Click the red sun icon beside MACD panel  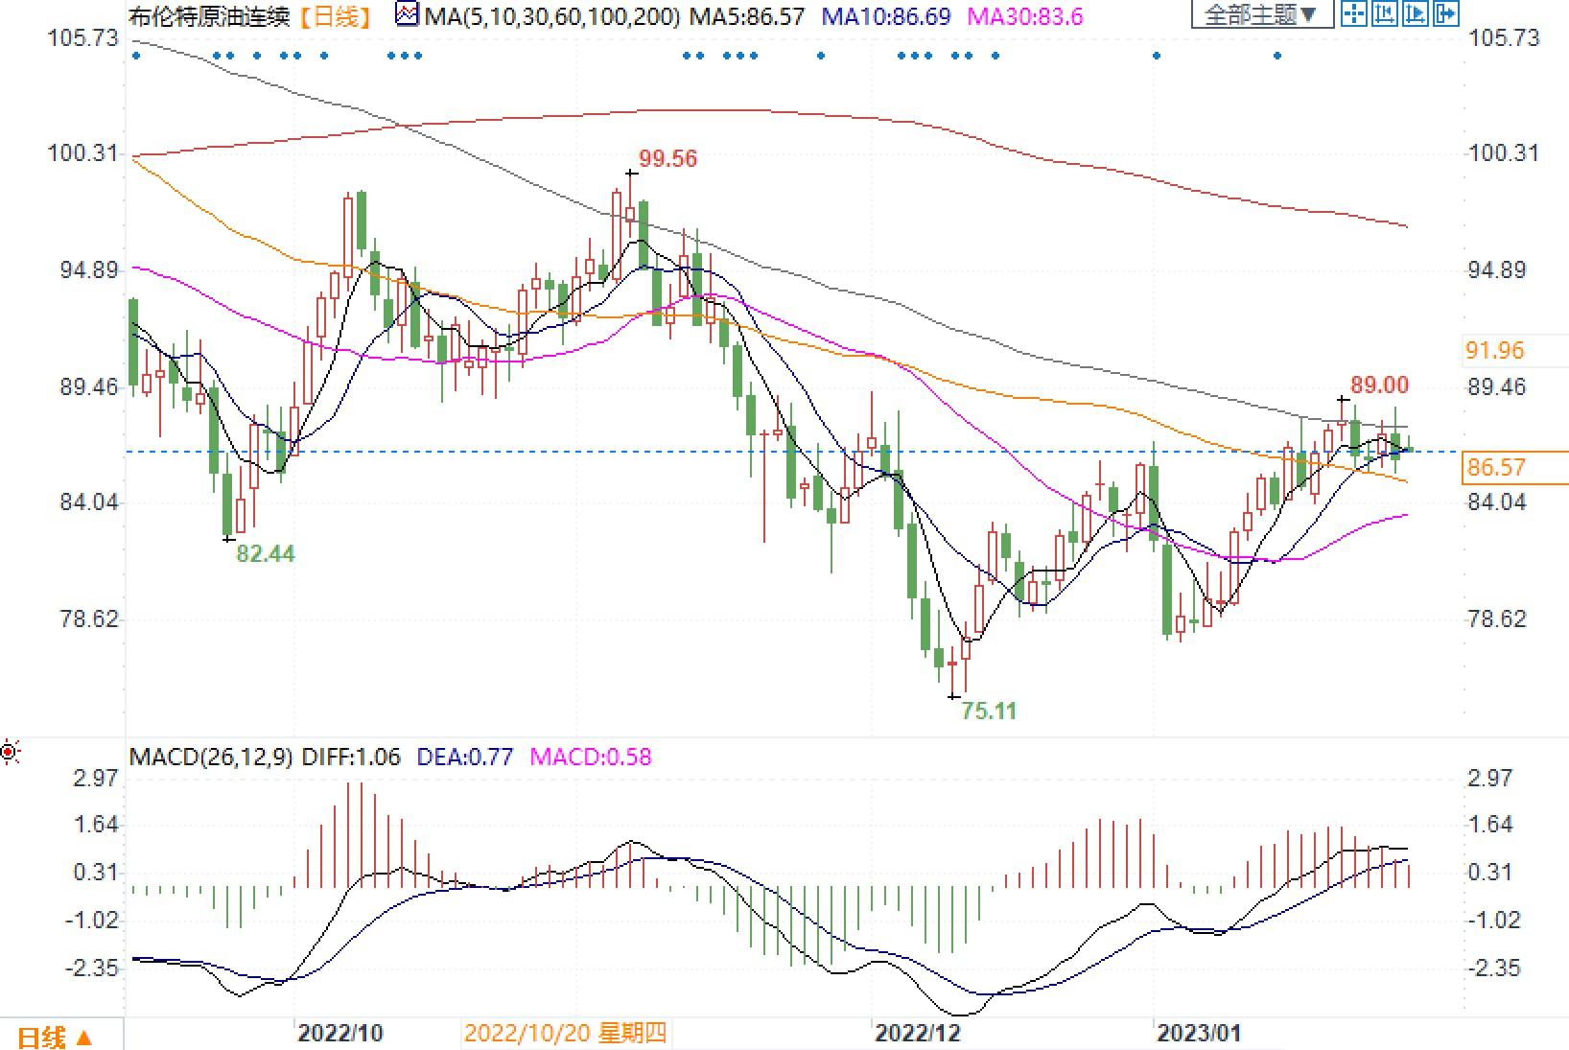10,753
